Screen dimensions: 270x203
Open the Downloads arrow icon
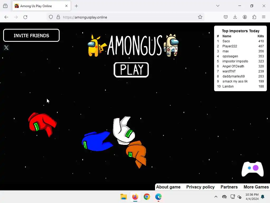tap(235, 17)
